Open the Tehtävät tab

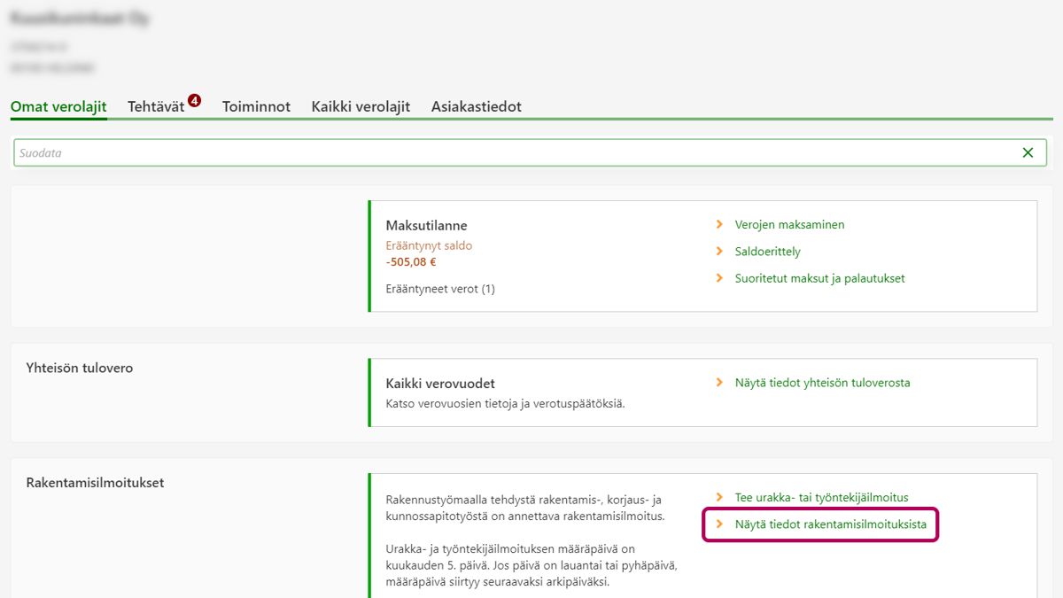tap(156, 106)
